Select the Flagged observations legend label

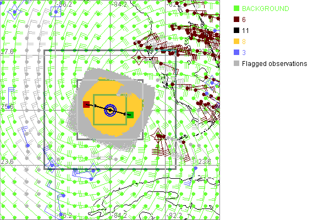tap(274, 64)
